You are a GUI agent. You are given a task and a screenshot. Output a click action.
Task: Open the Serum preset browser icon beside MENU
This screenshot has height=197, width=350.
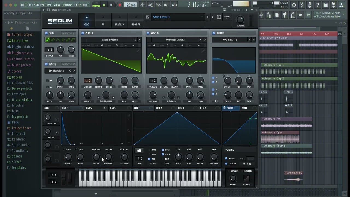[x=219, y=17]
